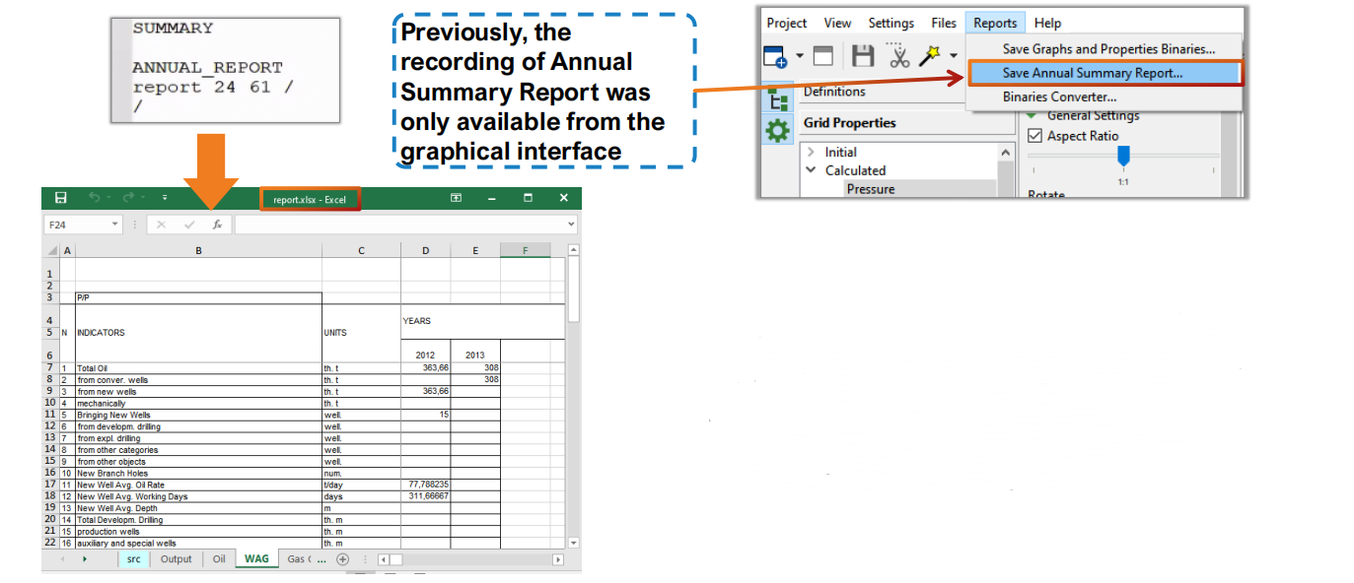Select column B header in Excel
This screenshot has width=1354, height=583.
click(x=198, y=250)
